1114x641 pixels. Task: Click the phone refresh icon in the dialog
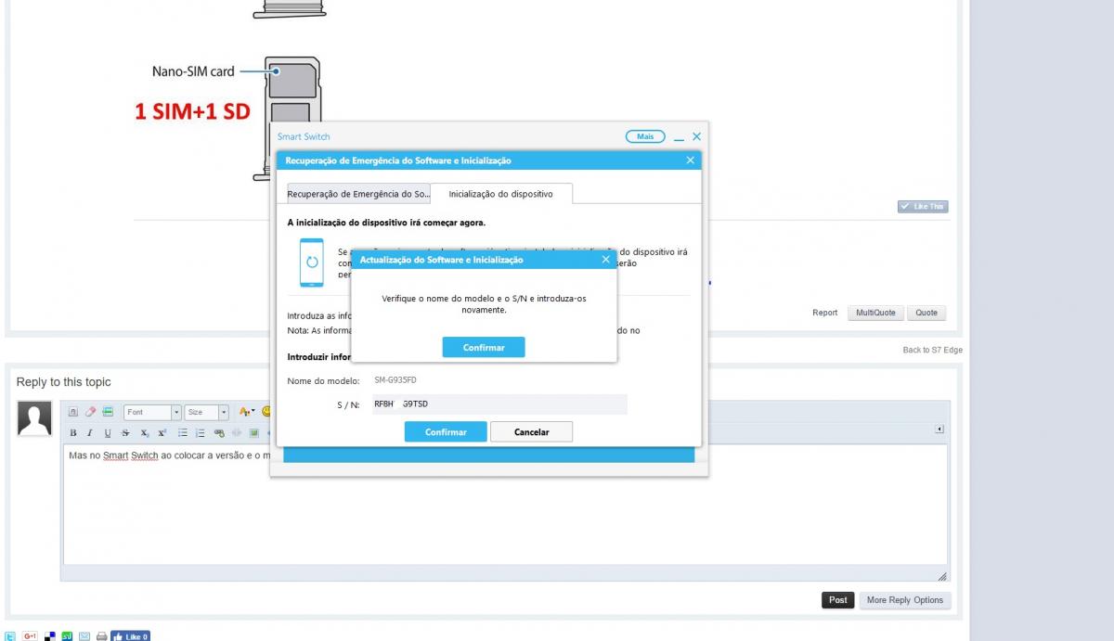tap(312, 263)
